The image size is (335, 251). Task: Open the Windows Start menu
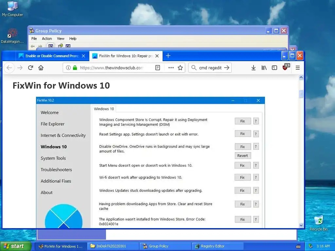[16, 246]
